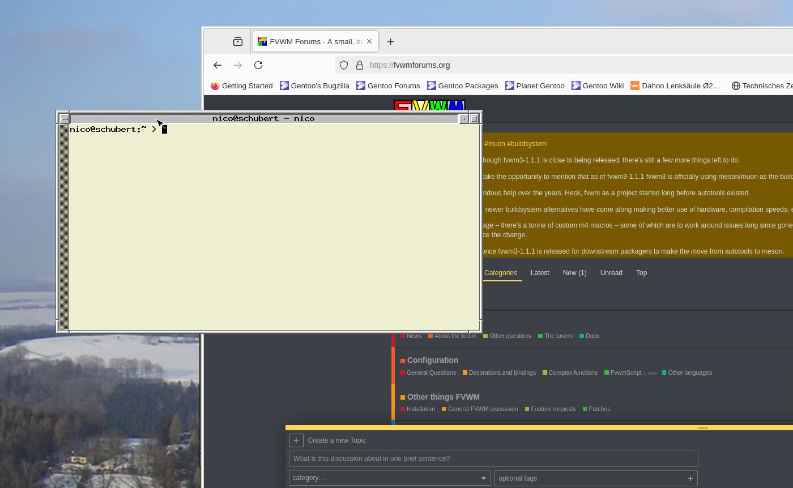The image size is (793, 488).
Task: Focus the fvwmforums.org address bar
Action: point(564,65)
